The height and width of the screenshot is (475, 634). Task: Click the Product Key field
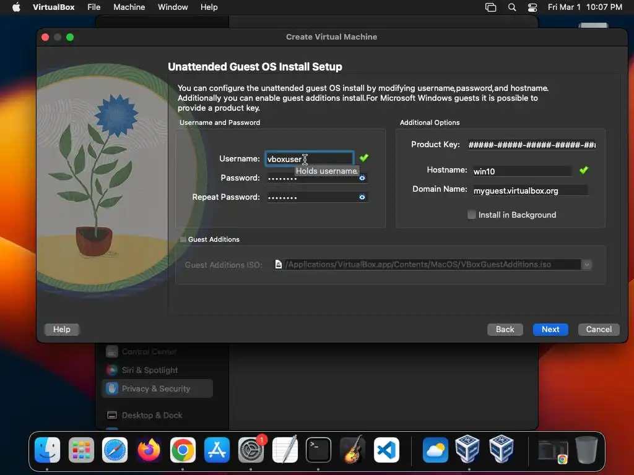(x=532, y=145)
